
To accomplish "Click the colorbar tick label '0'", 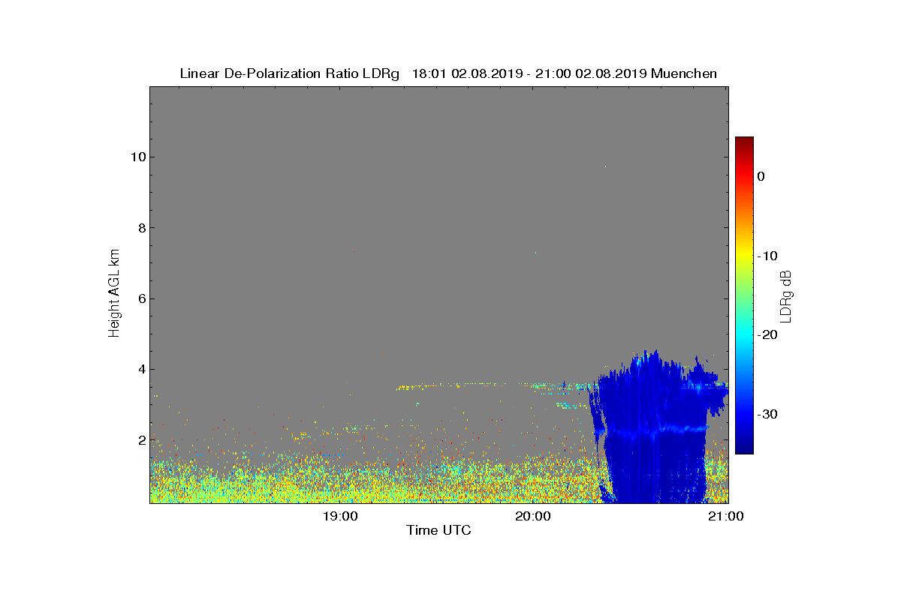I will [761, 176].
